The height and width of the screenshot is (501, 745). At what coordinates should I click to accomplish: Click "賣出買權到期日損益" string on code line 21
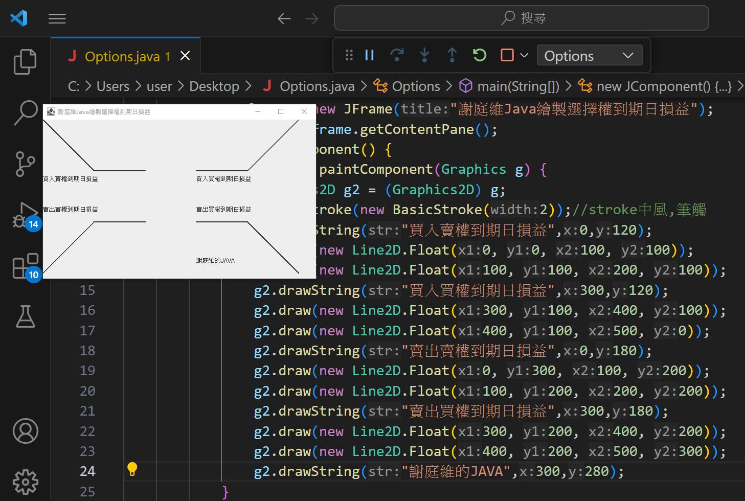(x=478, y=411)
